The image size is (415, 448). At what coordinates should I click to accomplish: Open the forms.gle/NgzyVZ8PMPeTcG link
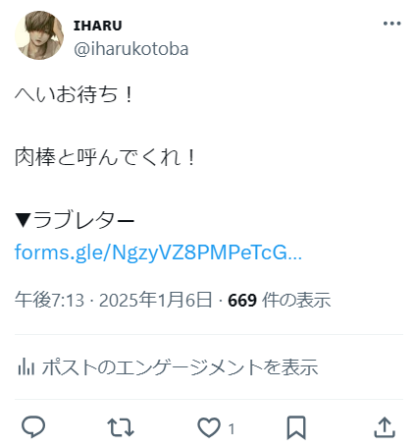coord(158,252)
